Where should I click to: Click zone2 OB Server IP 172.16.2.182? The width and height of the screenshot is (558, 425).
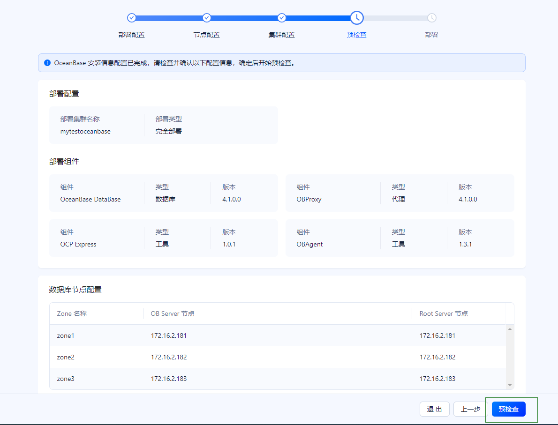coord(169,357)
